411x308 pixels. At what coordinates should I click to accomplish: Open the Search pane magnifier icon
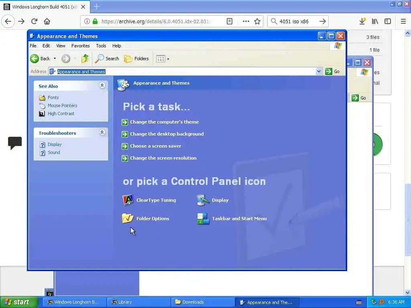(x=100, y=59)
